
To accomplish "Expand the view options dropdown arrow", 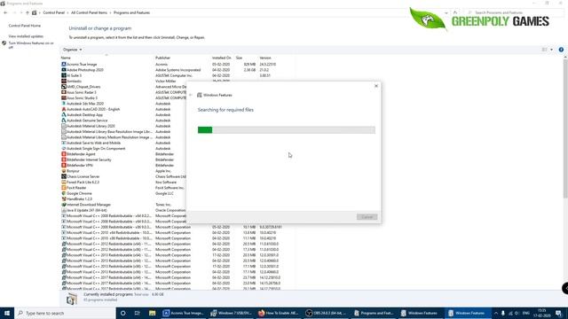I will [x=552, y=50].
